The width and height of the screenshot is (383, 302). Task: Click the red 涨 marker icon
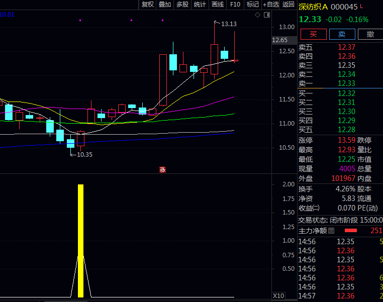point(162,170)
